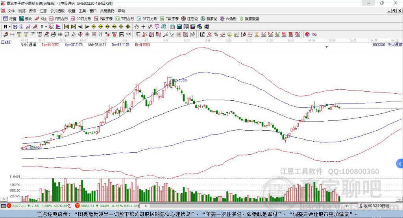Launch the 赢家轮 tool

coord(209,19)
